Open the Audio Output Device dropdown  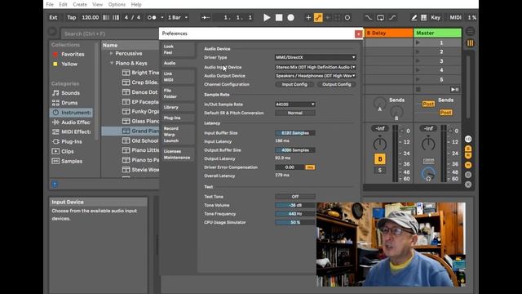coord(315,76)
